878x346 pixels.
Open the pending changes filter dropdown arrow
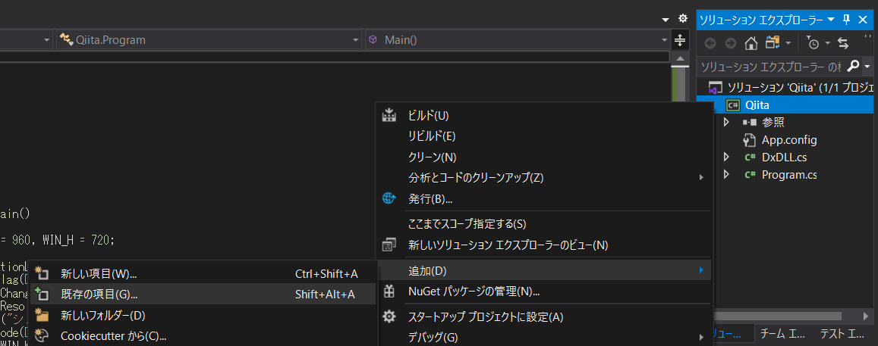827,43
